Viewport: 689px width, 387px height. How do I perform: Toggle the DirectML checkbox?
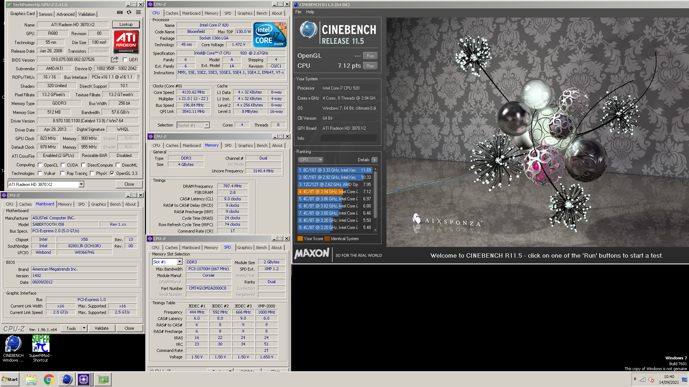(x=118, y=165)
